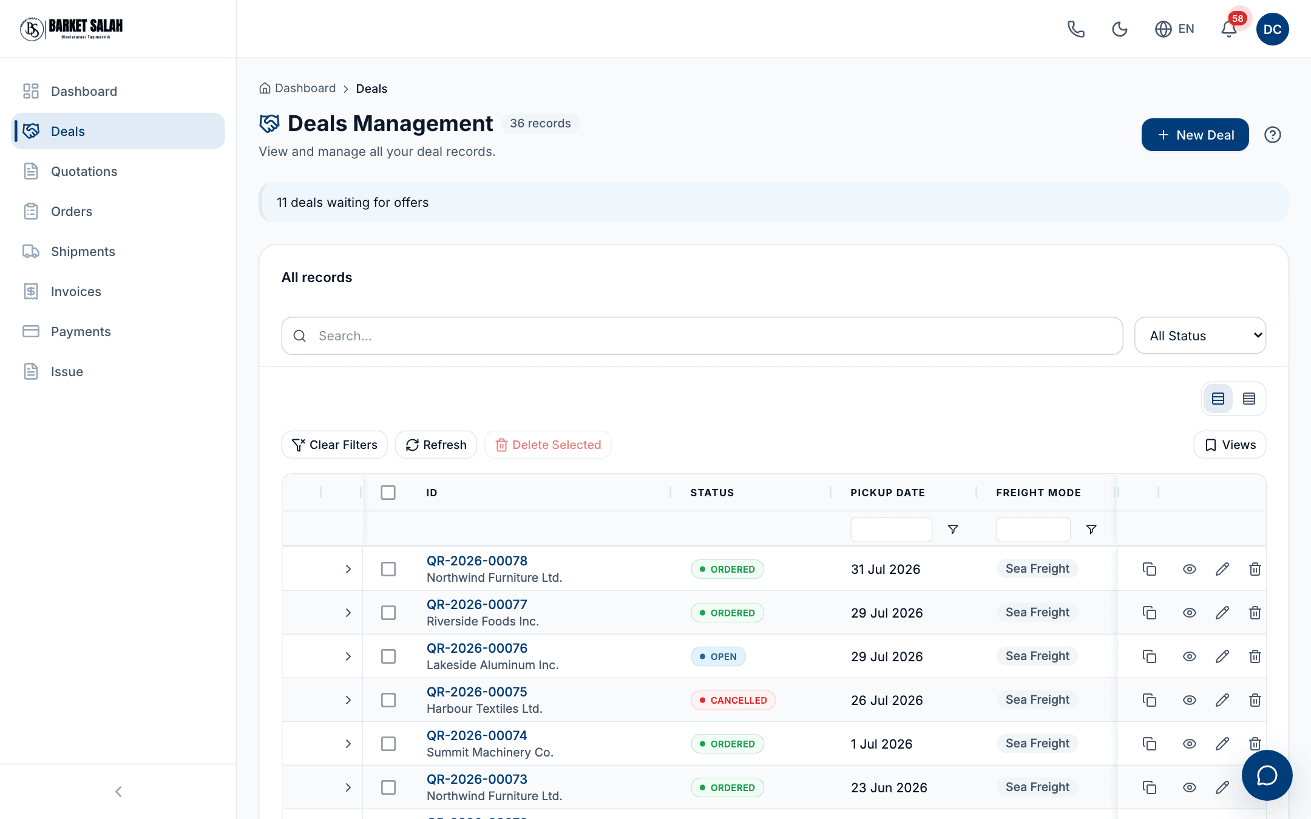Select checkbox for QR-2026-00074

(388, 744)
